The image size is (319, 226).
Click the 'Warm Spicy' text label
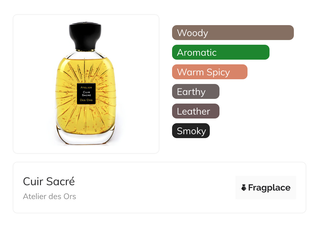coord(203,72)
